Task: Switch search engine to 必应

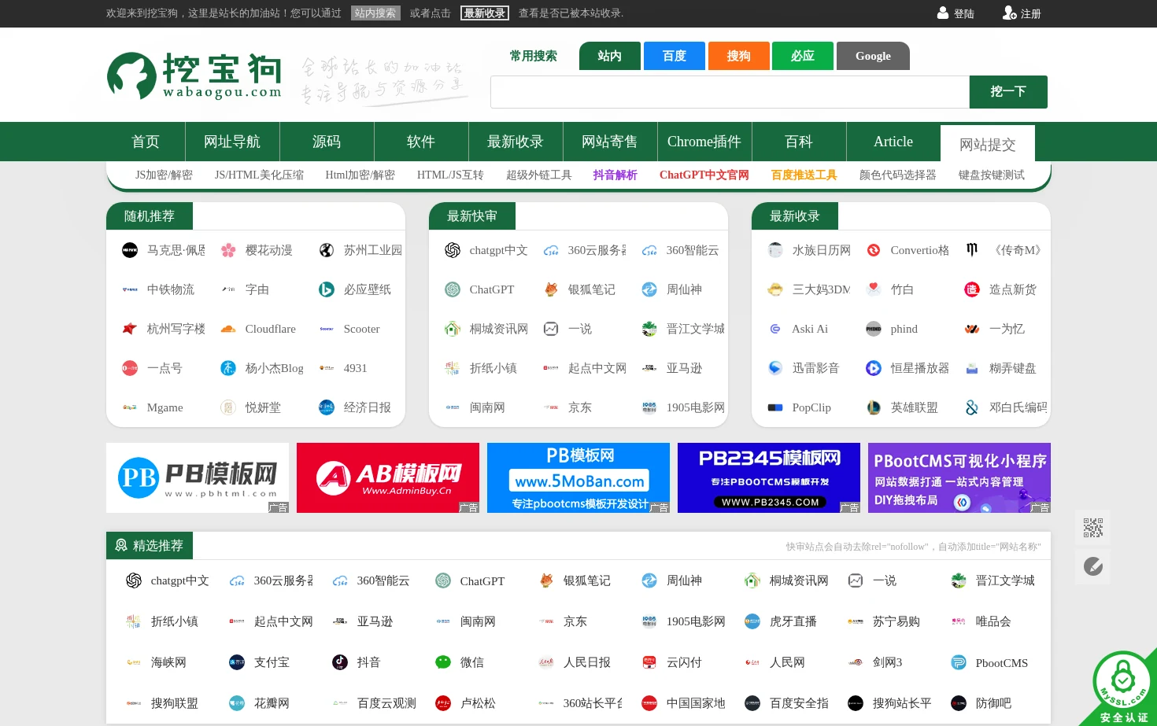Action: pos(803,56)
